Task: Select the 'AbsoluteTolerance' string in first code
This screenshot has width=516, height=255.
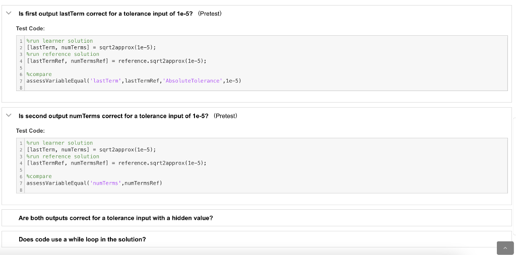Action: coord(192,81)
